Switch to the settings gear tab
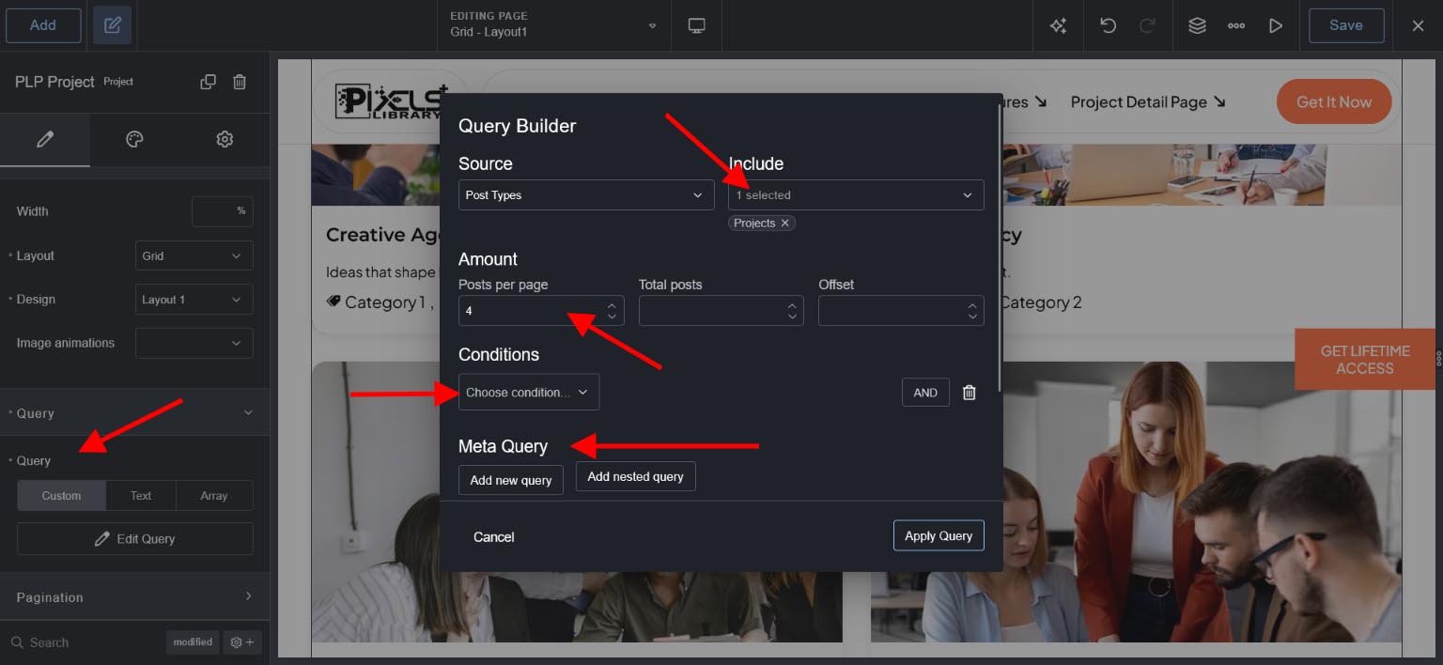The height and width of the screenshot is (665, 1443). [x=225, y=139]
